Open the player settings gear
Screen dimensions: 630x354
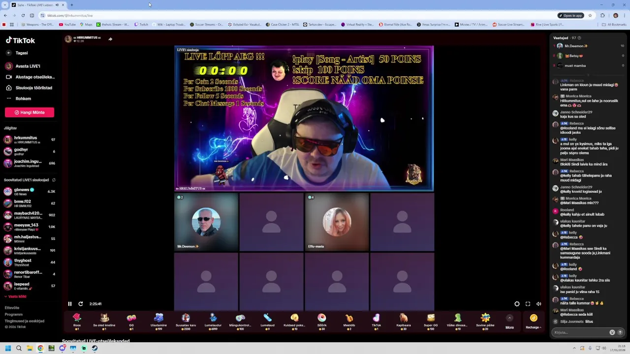pyautogui.click(x=517, y=304)
